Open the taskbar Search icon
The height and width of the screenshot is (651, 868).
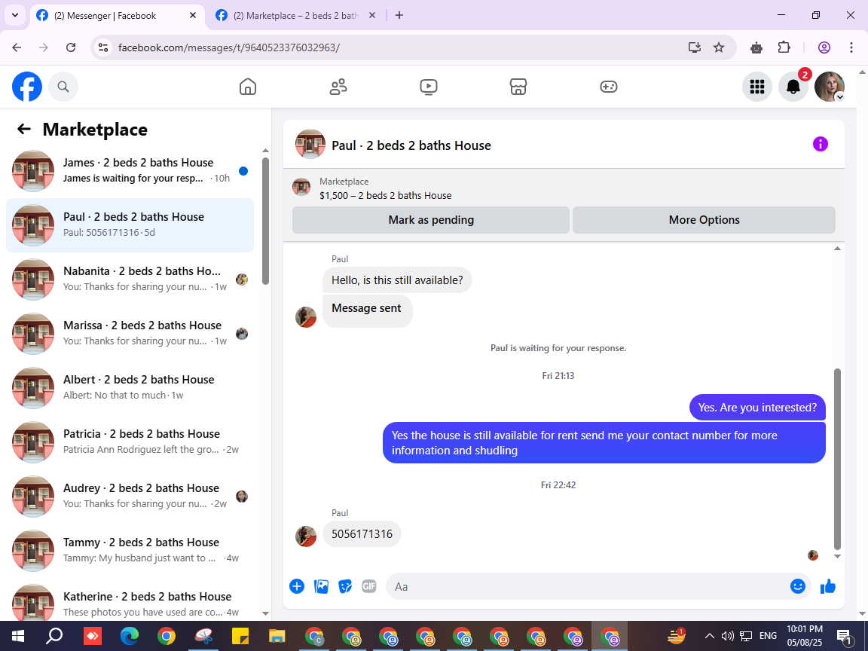coord(54,636)
